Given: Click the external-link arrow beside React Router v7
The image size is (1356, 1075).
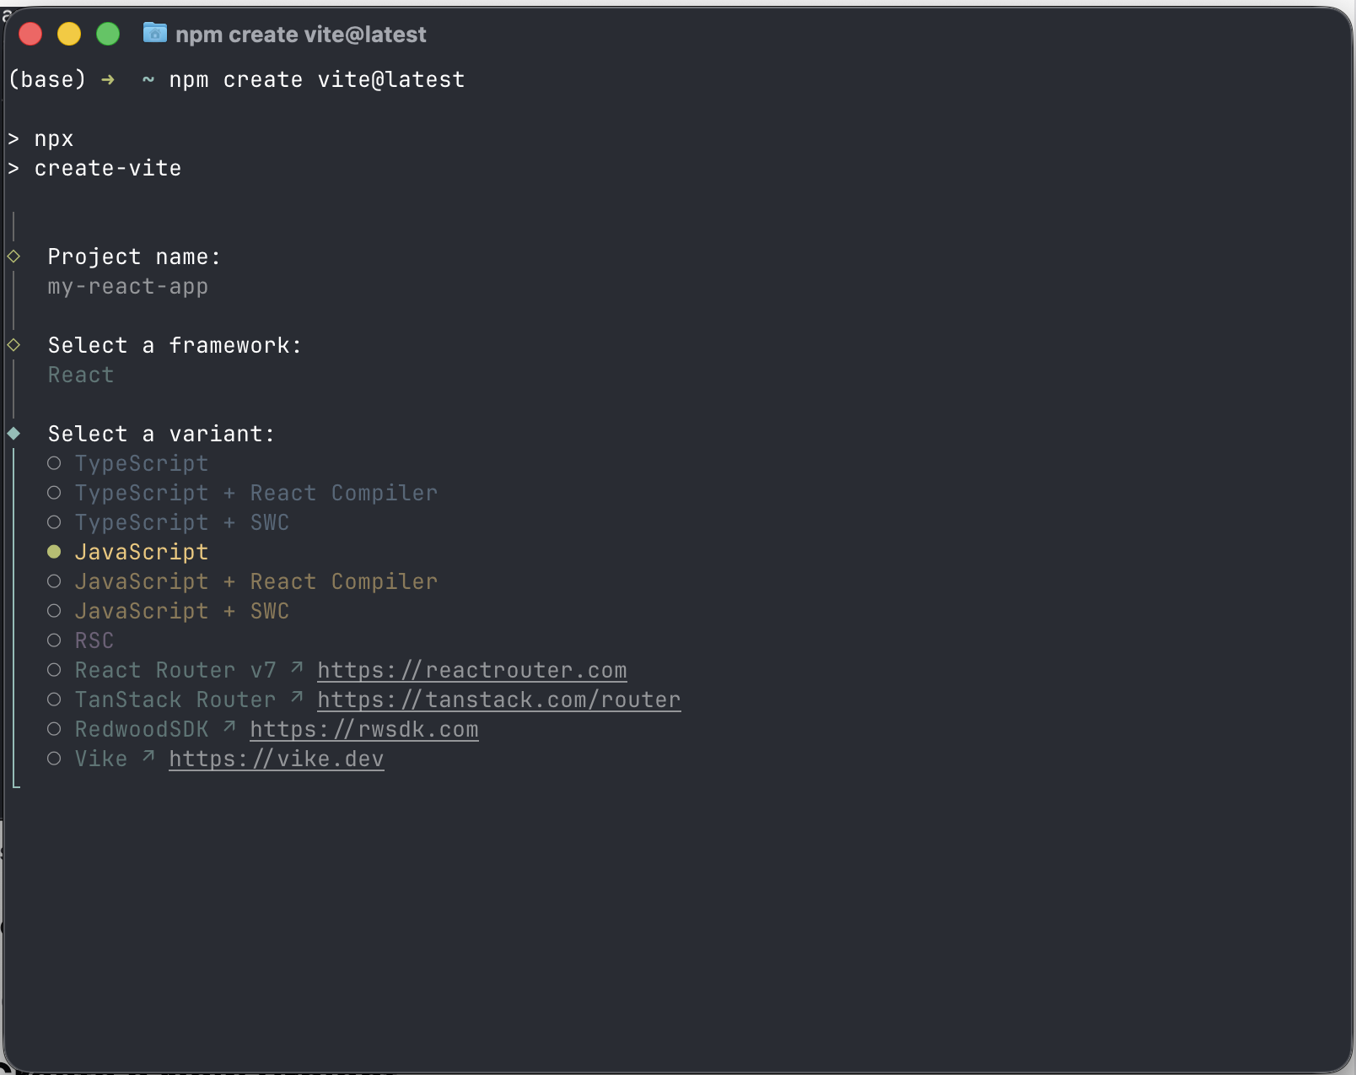Looking at the screenshot, I should (x=295, y=667).
